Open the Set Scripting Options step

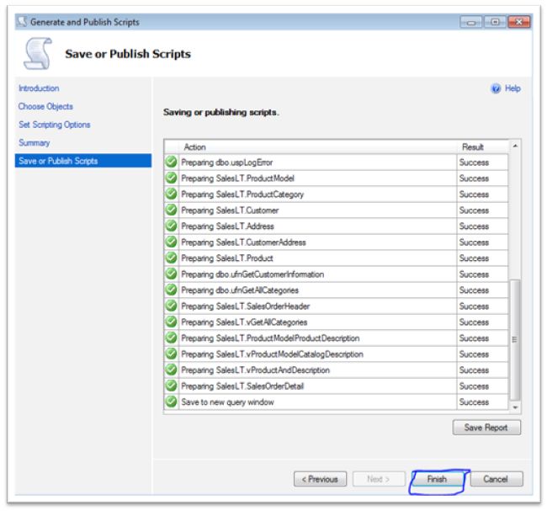click(x=55, y=125)
